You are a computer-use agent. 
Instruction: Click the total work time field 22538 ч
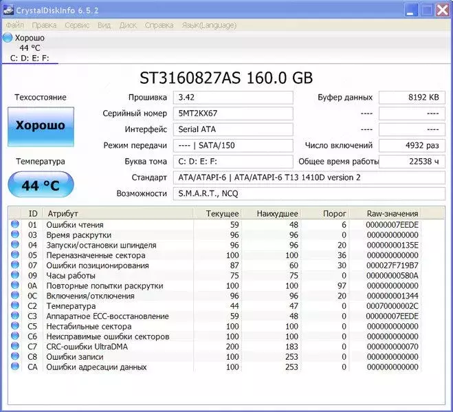pyautogui.click(x=412, y=162)
